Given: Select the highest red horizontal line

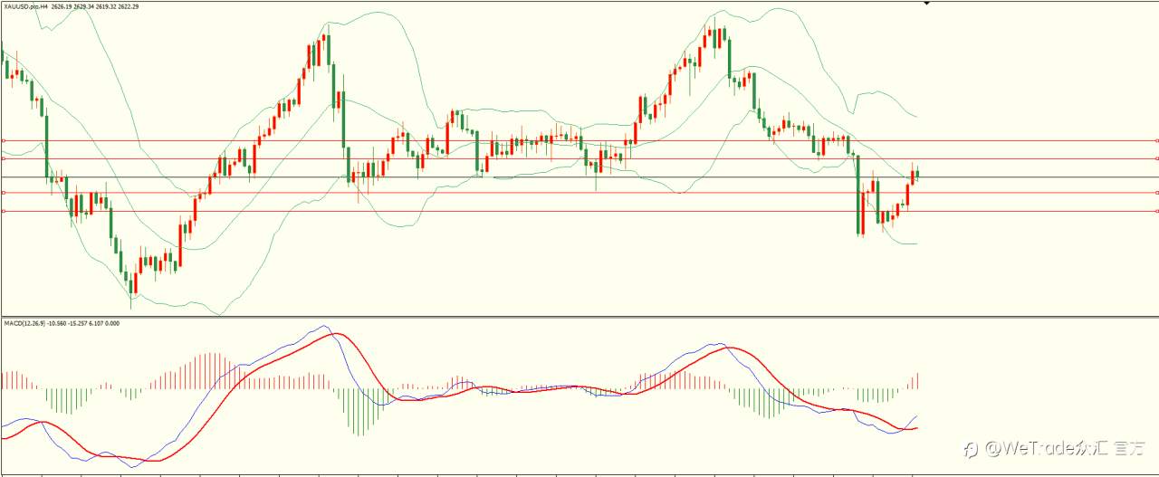Looking at the screenshot, I should 579,141.
